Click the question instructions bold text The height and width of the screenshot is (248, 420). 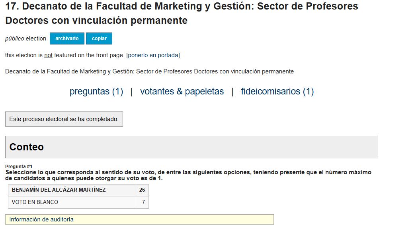[x=188, y=175]
